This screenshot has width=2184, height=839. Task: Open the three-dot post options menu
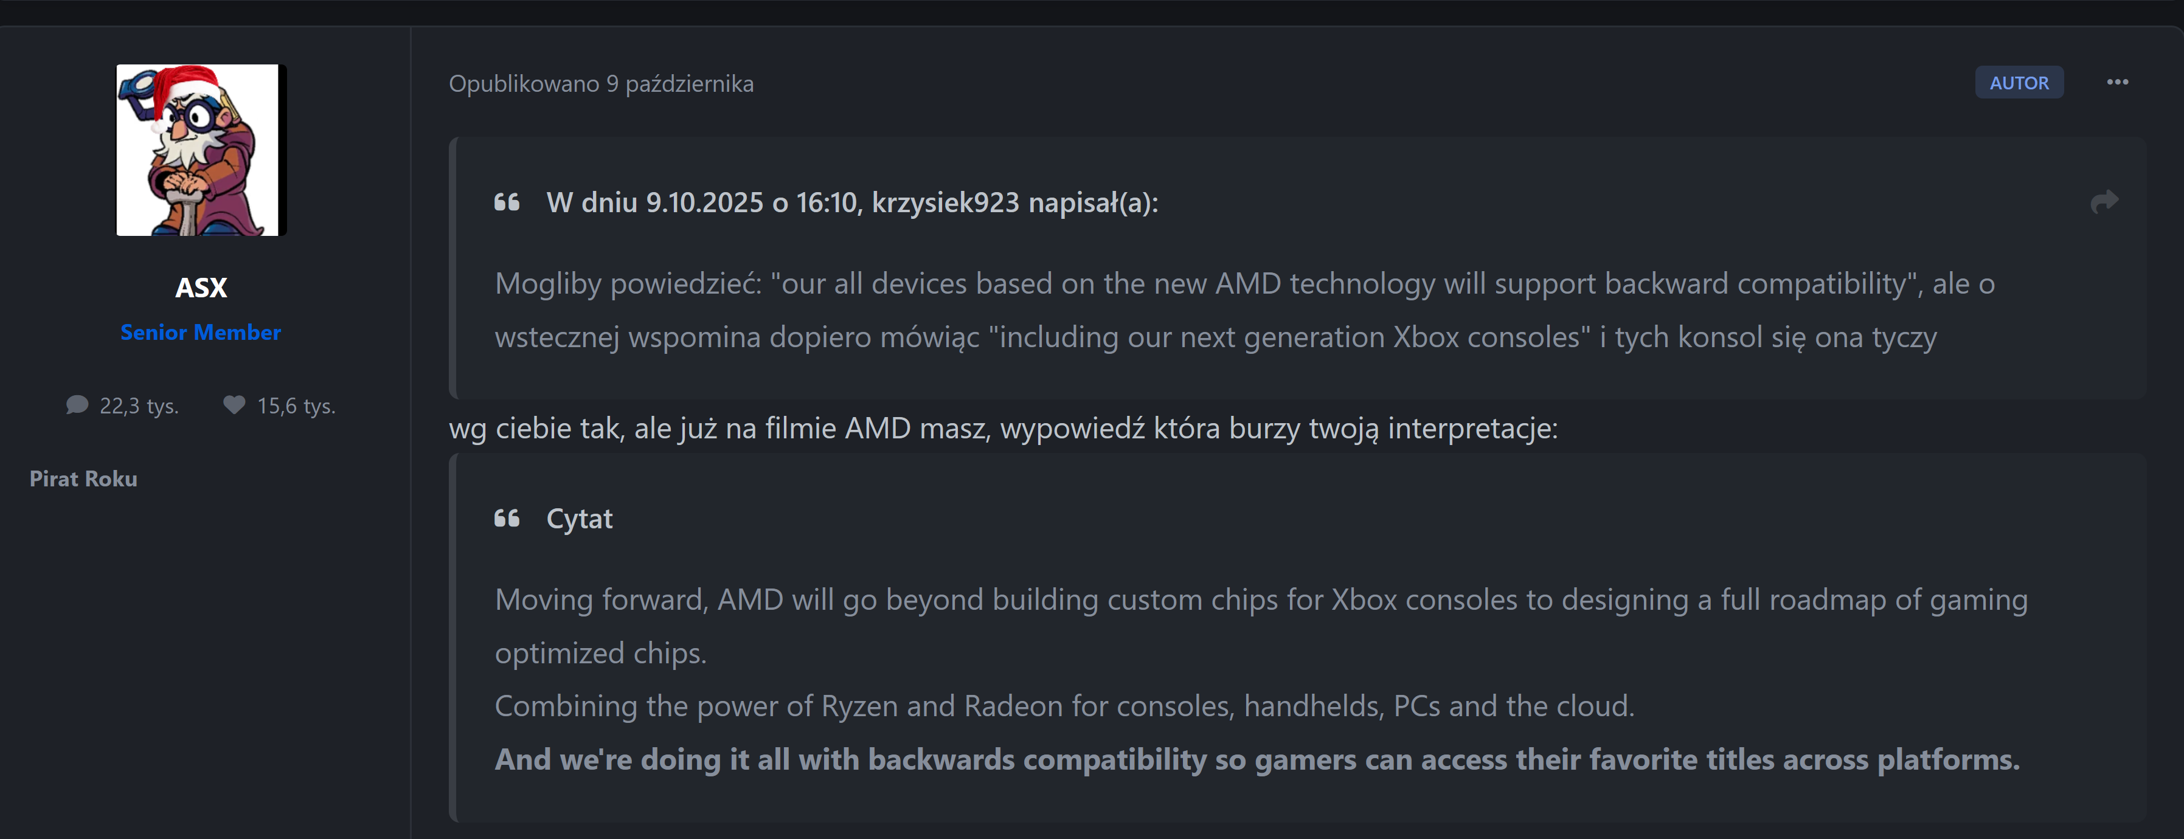2117,82
